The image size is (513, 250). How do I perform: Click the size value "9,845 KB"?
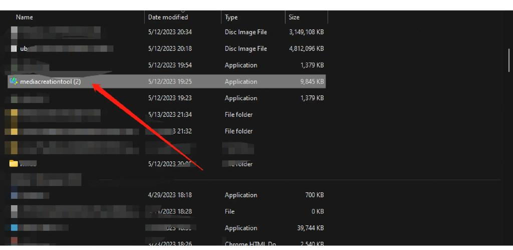312,81
